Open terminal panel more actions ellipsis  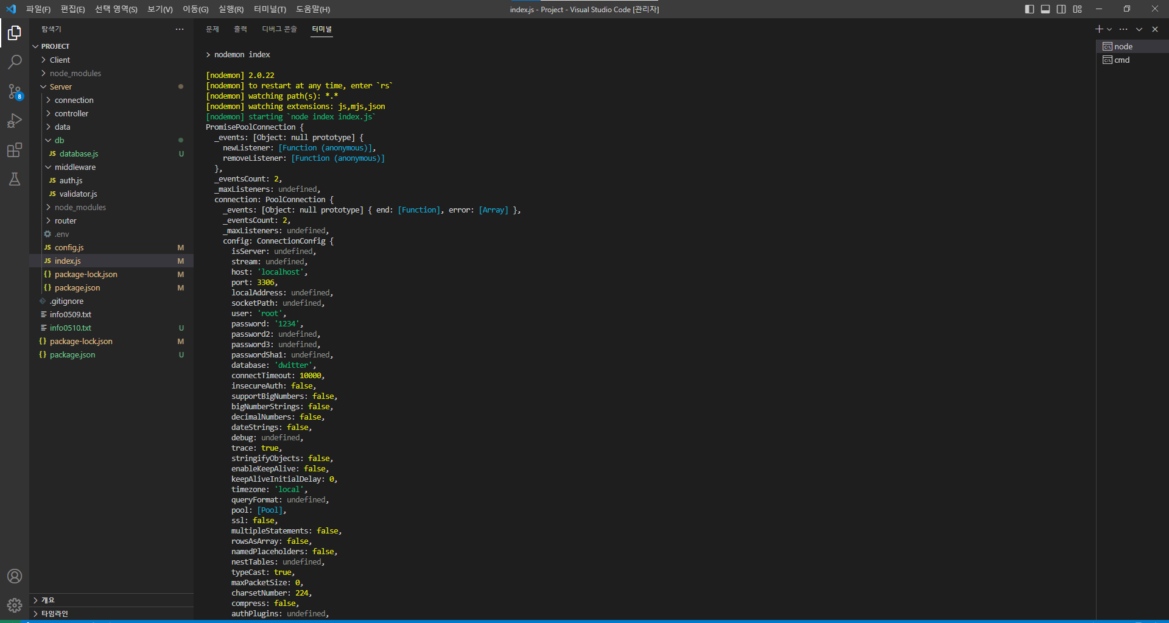click(1123, 29)
